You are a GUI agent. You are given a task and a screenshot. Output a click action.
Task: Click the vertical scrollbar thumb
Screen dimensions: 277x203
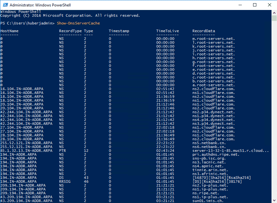(x=274, y=18)
